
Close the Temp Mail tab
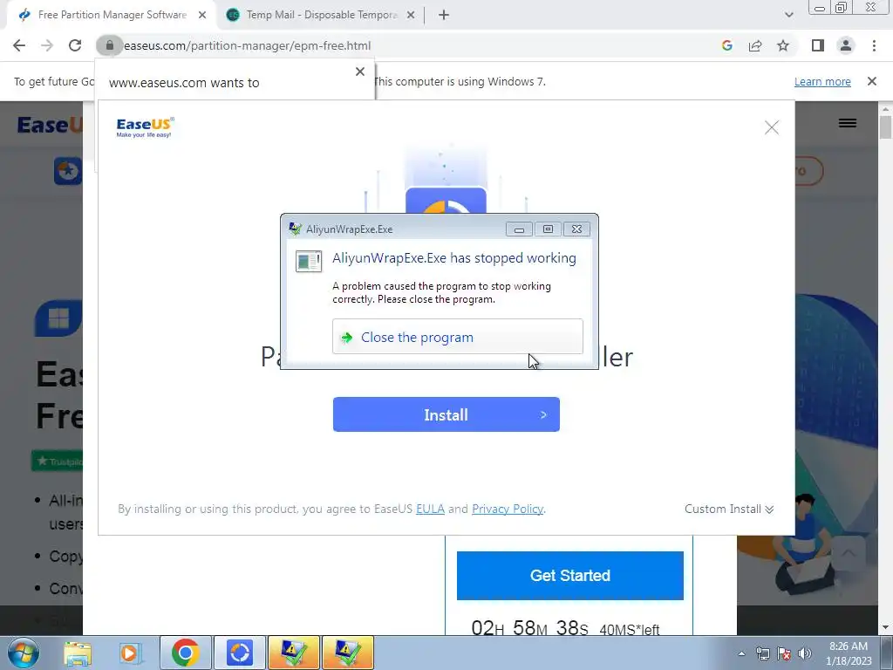[411, 15]
